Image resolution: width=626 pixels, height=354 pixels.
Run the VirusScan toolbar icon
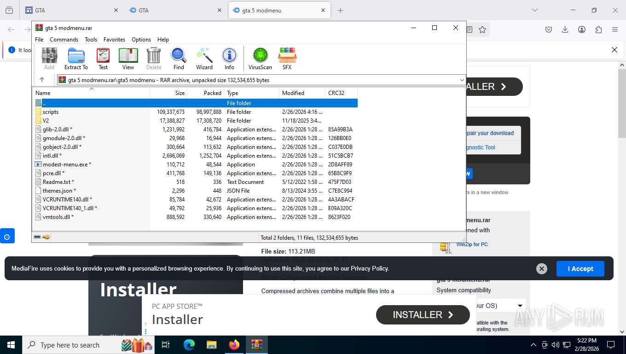tap(260, 59)
